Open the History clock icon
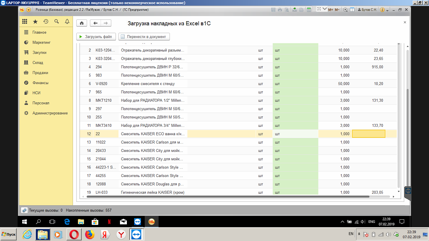Screen dimensions: 429x241 pos(46,21)
